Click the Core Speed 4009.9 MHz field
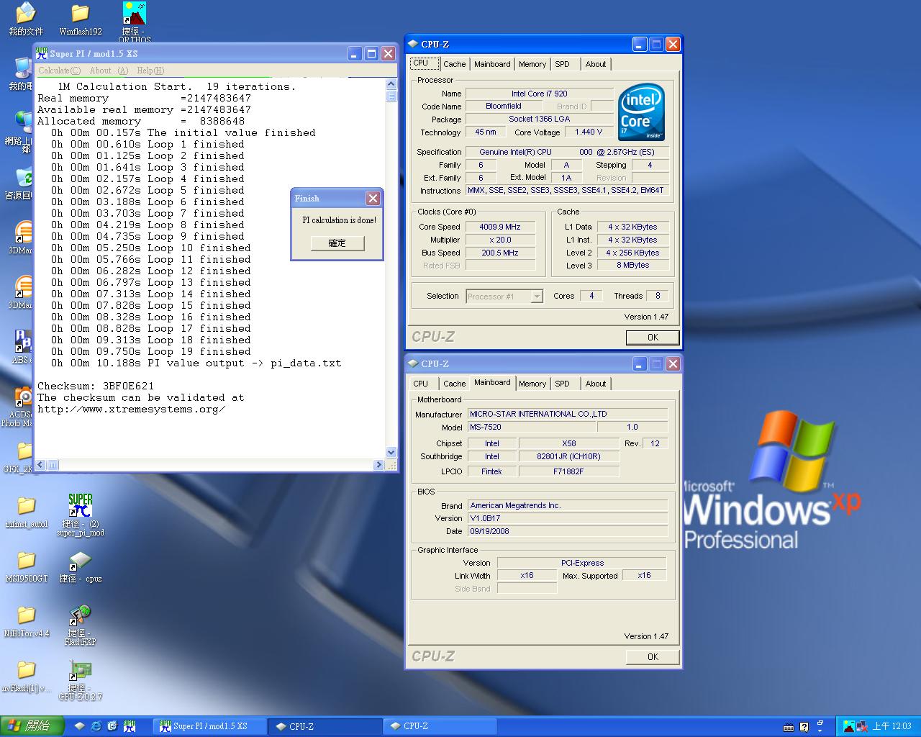 point(500,227)
